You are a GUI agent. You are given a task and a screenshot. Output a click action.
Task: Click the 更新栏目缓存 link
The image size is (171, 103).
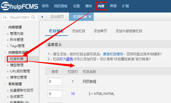[x=113, y=54]
